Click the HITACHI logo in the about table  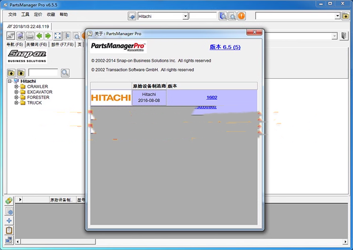(111, 97)
